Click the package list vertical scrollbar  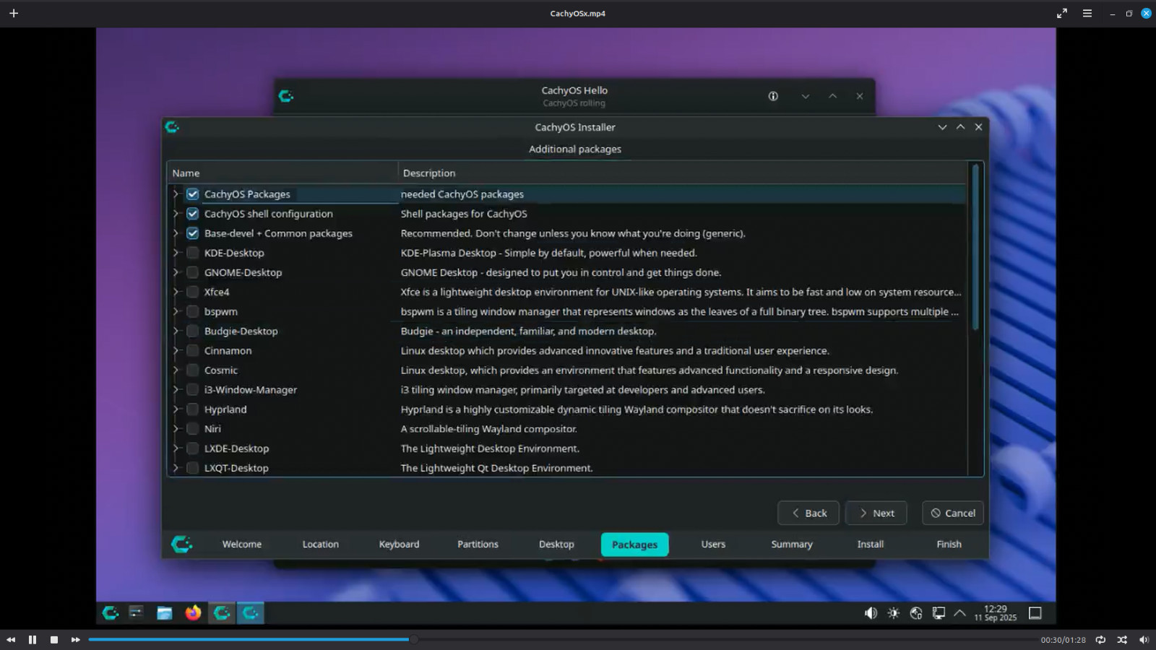coord(975,248)
